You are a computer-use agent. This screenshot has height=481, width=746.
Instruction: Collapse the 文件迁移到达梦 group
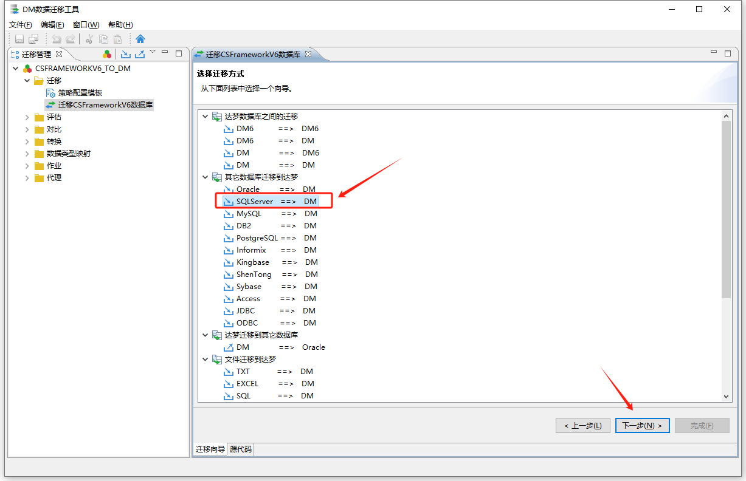coord(205,359)
